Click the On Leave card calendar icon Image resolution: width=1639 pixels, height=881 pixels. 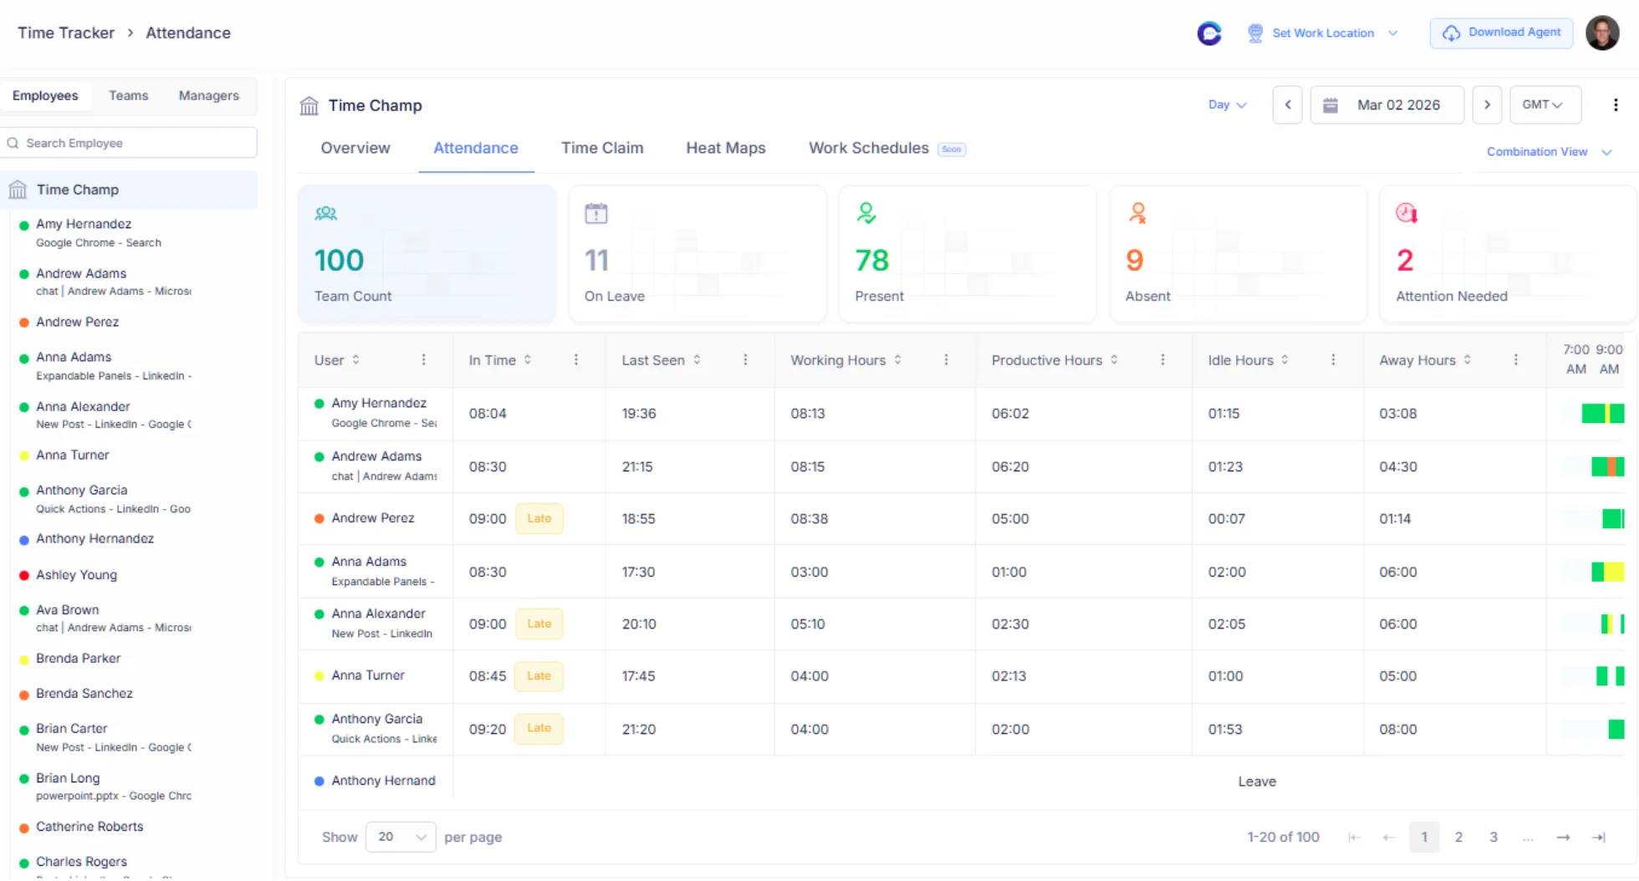[x=595, y=212]
